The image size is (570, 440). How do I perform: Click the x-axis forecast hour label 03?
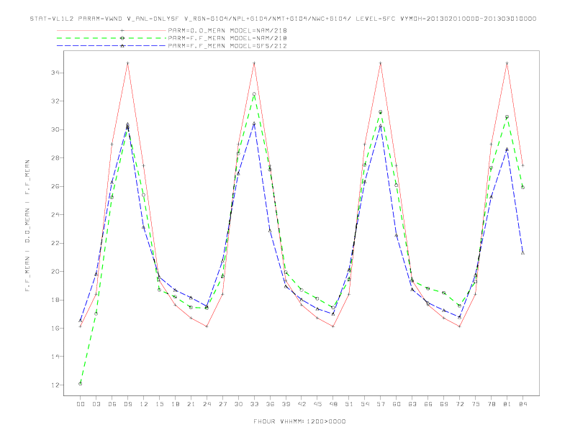96,404
